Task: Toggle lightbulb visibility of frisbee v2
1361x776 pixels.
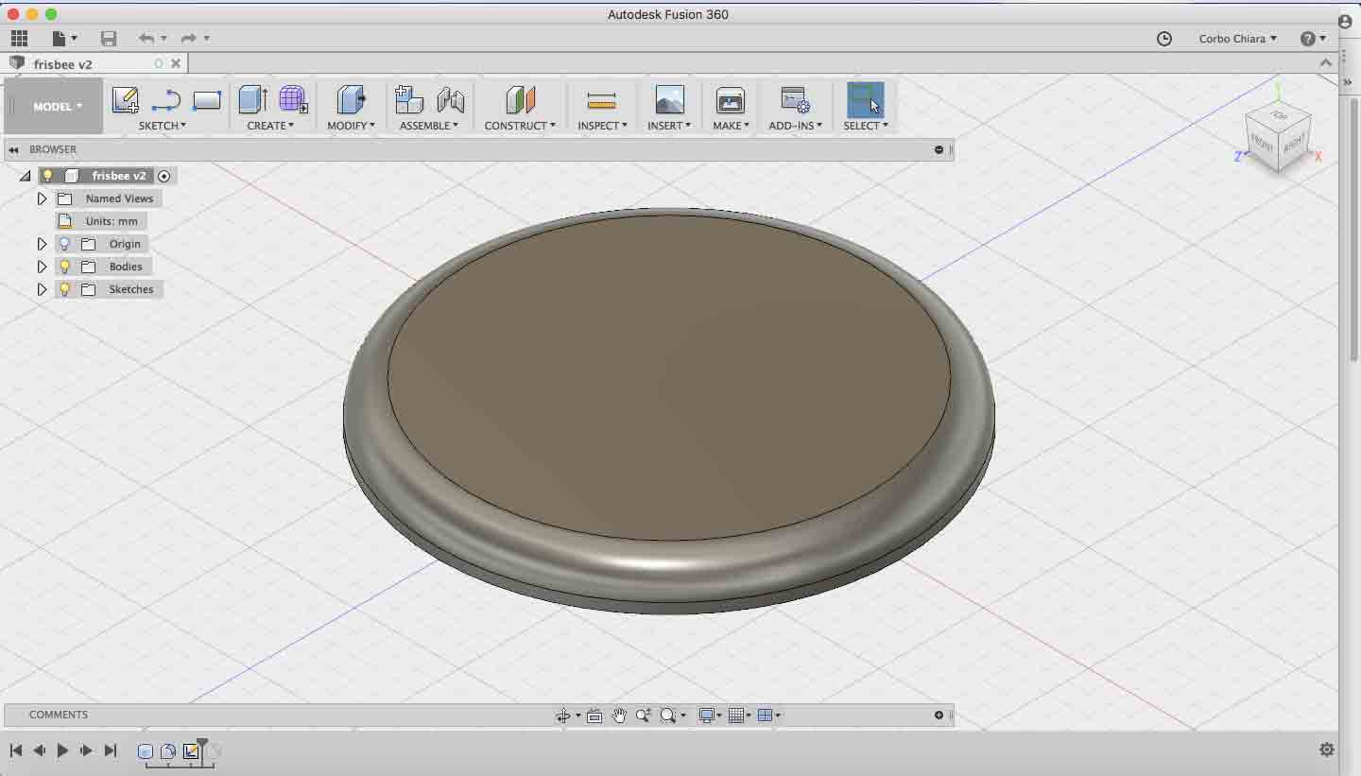Action: (47, 176)
